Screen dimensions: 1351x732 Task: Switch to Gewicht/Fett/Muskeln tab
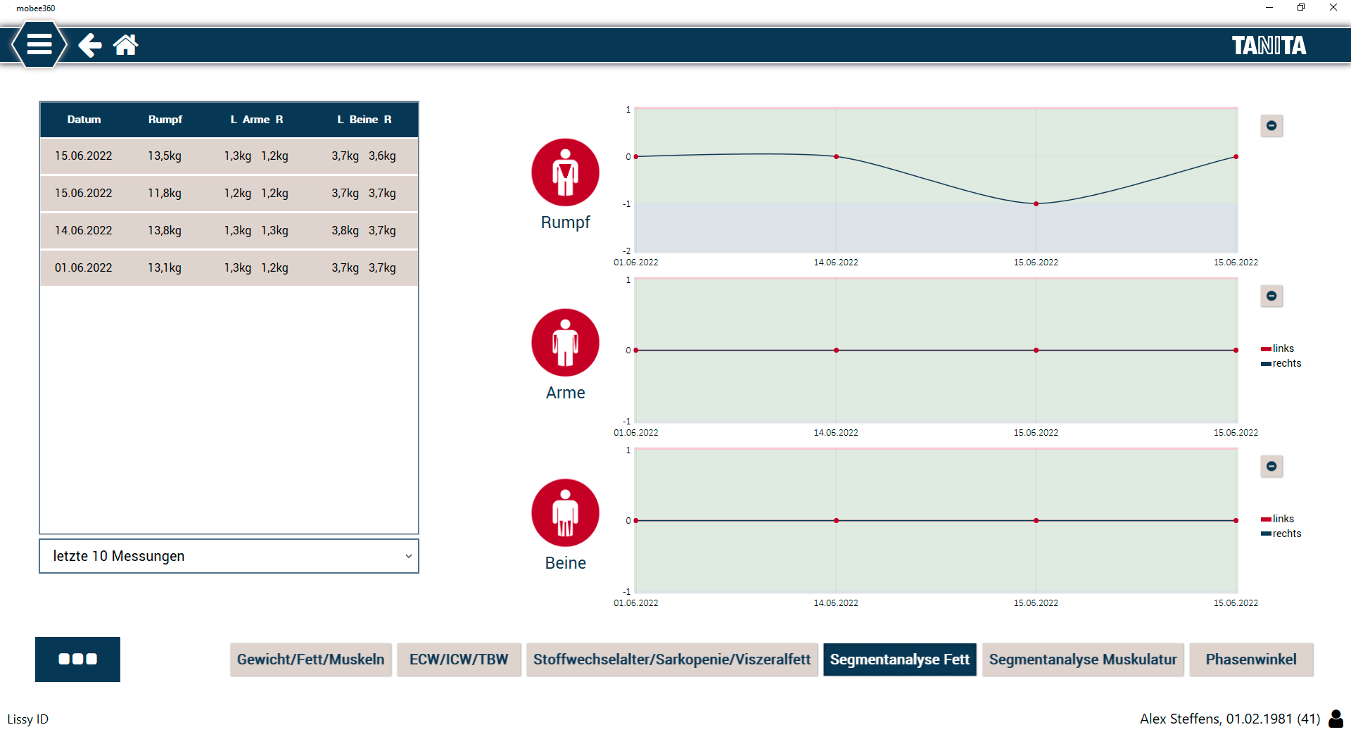pyautogui.click(x=310, y=660)
